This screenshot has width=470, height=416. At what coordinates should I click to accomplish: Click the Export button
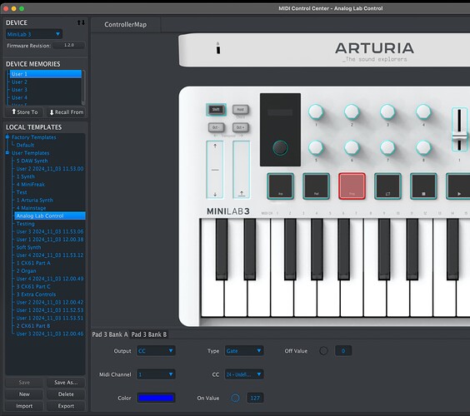pos(66,406)
